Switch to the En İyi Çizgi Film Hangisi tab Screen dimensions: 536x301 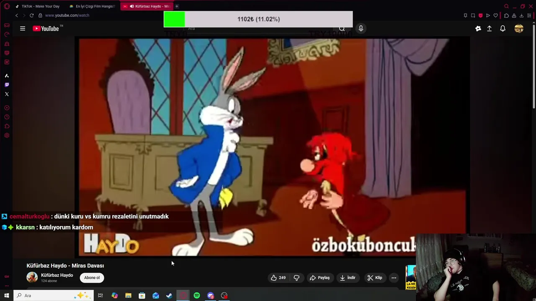pyautogui.click(x=93, y=6)
